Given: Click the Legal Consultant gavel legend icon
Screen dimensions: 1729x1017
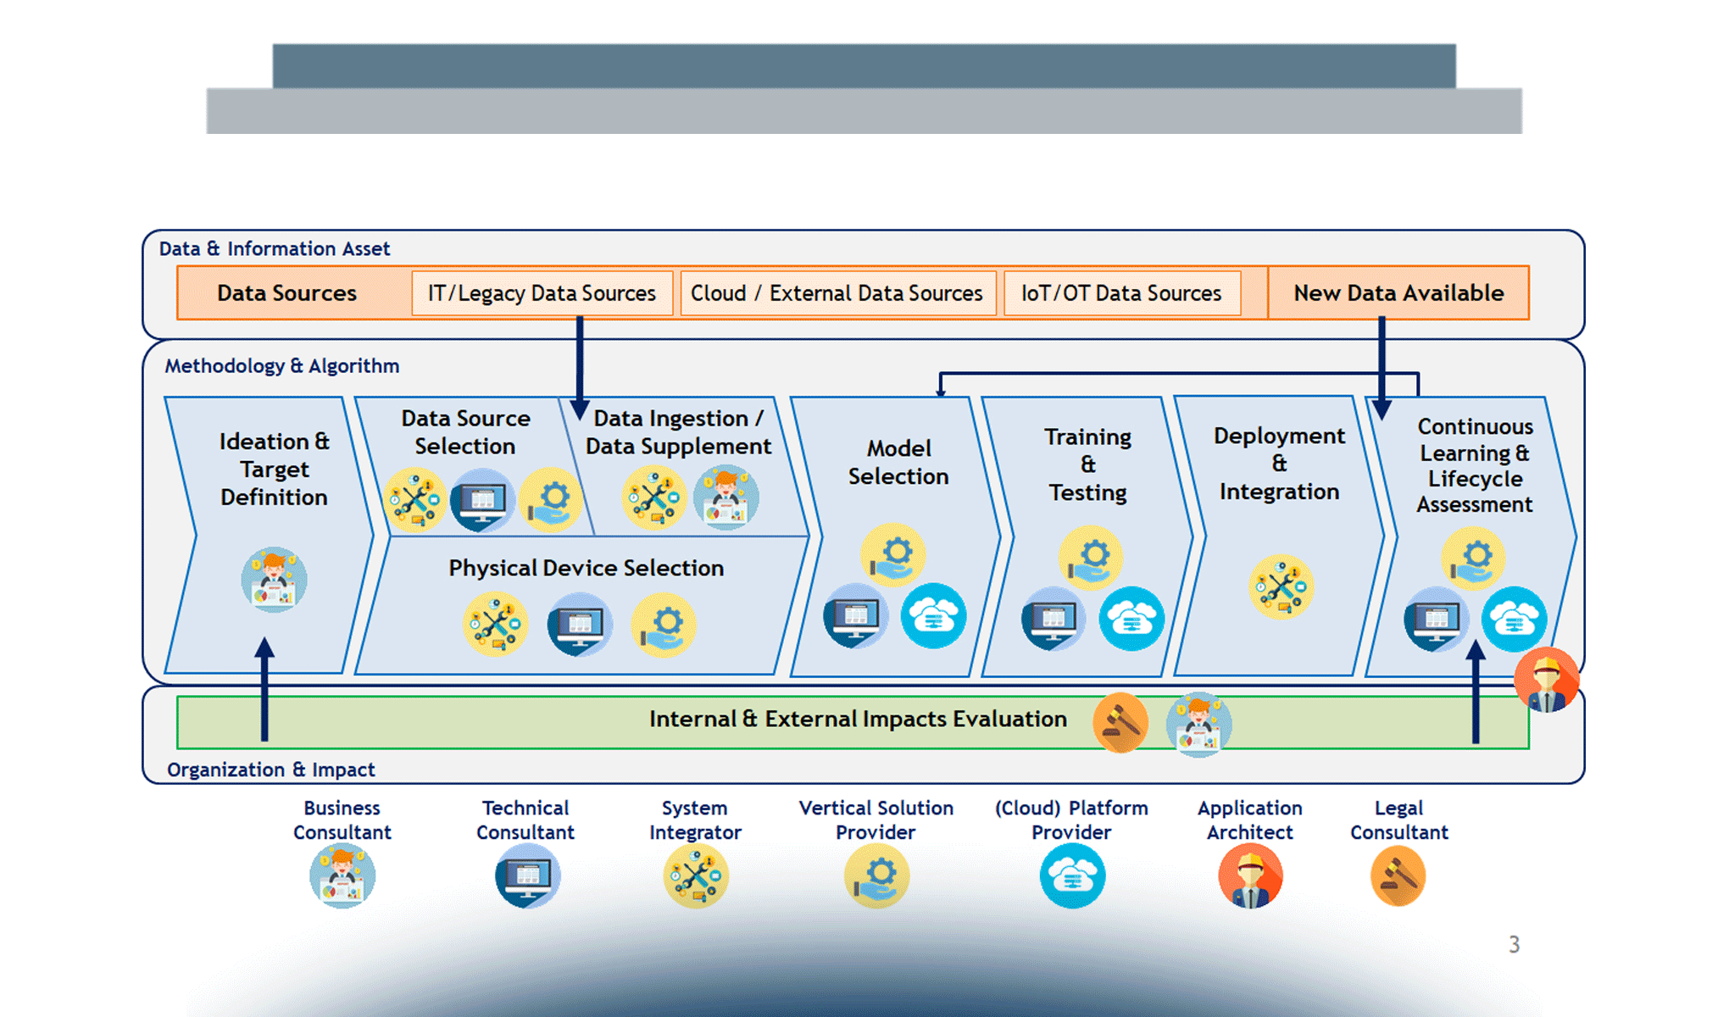Looking at the screenshot, I should point(1398,876).
